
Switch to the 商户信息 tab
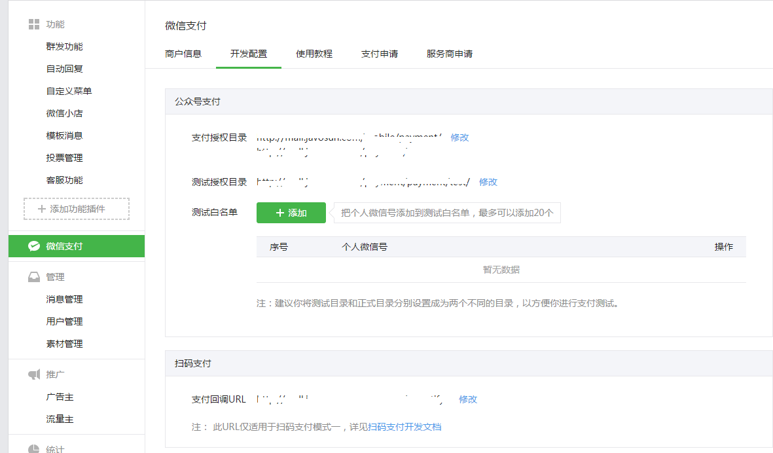point(183,54)
